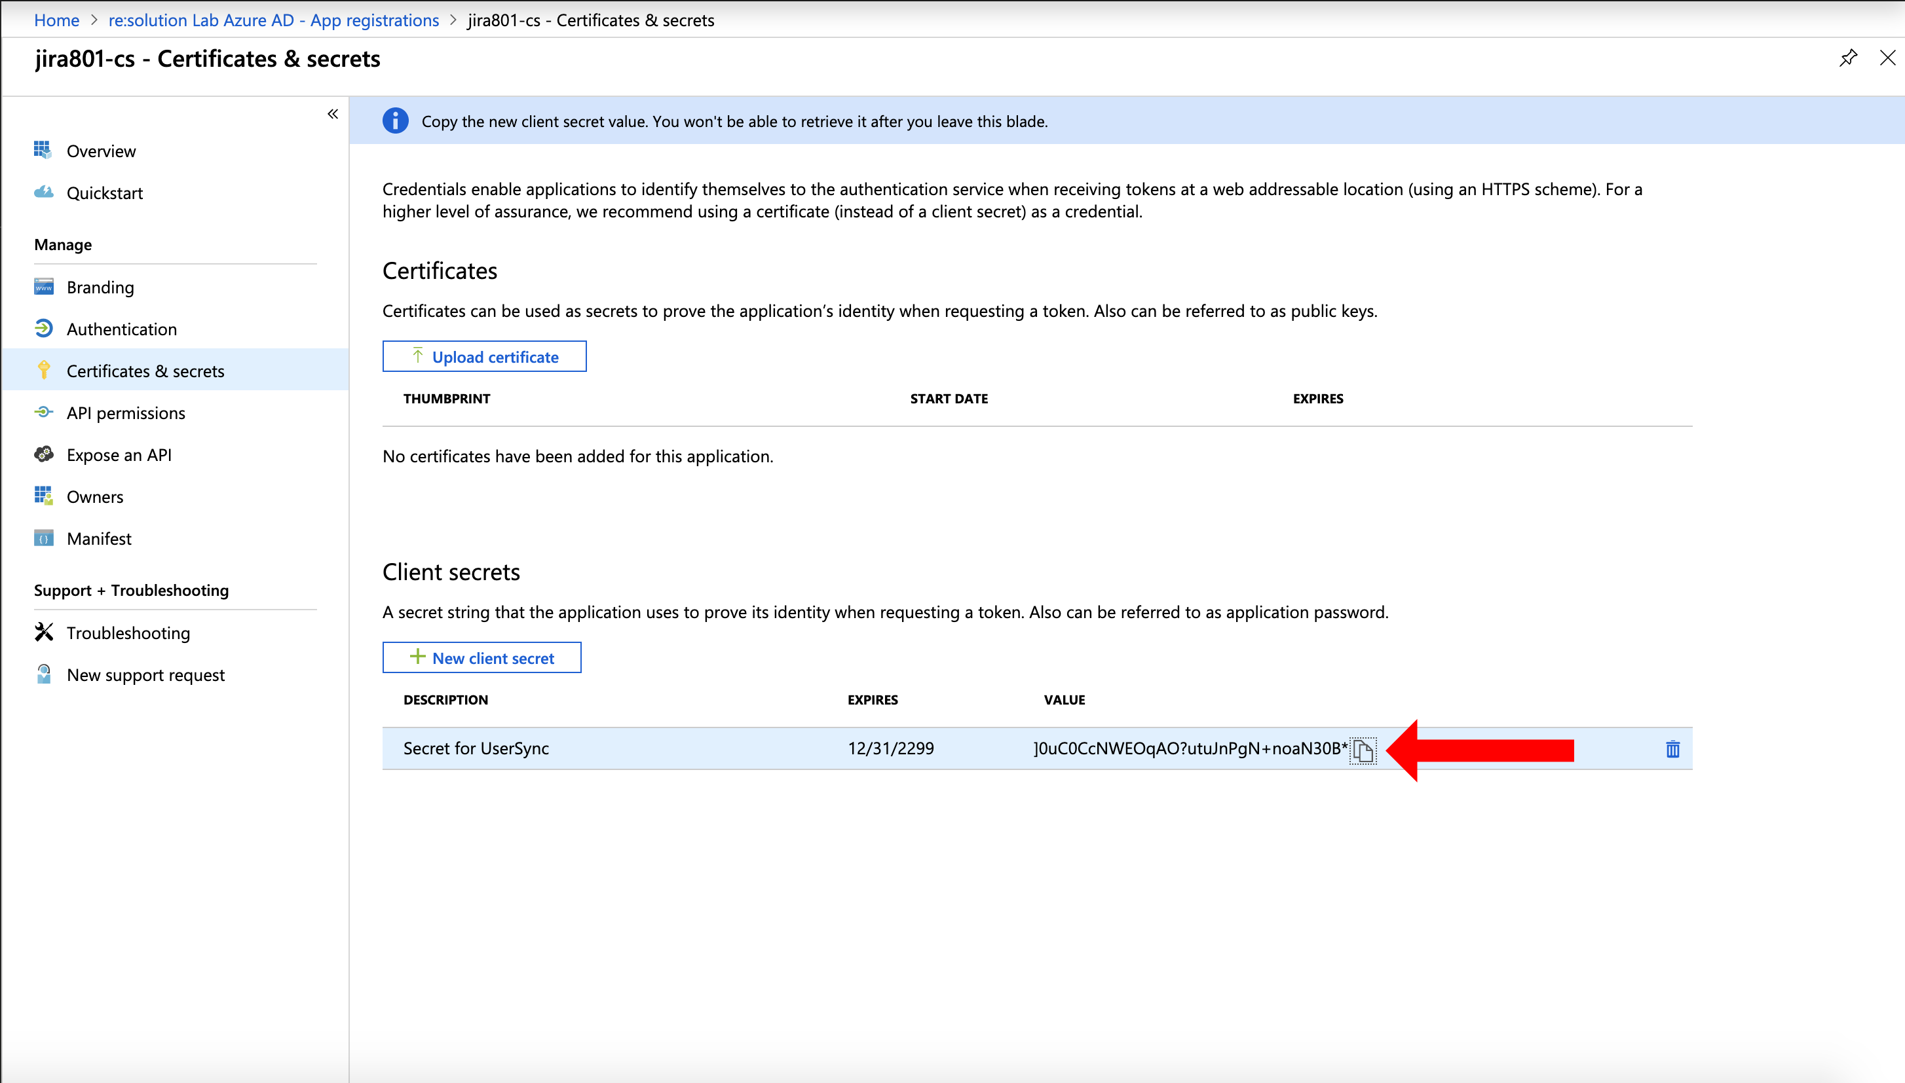This screenshot has width=1905, height=1083.
Task: Click the START DATE column header
Action: [x=949, y=399]
